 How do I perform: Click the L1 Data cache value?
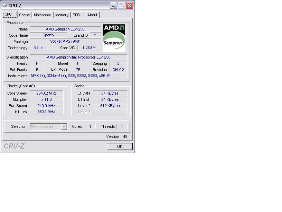(x=110, y=93)
